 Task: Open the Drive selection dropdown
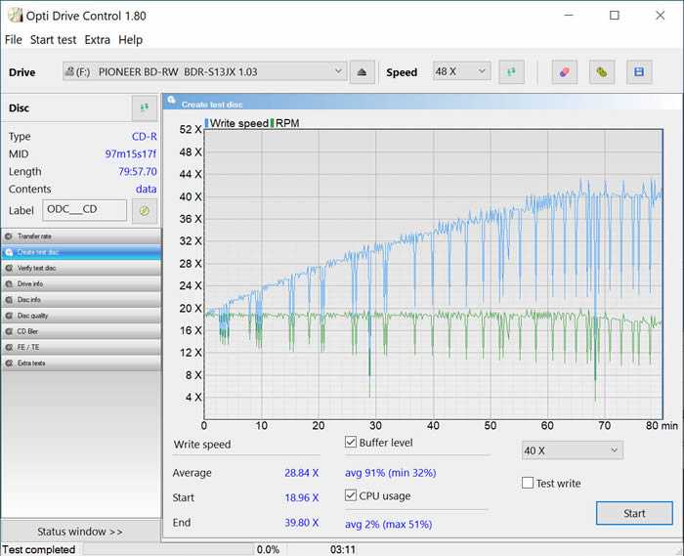pos(204,71)
